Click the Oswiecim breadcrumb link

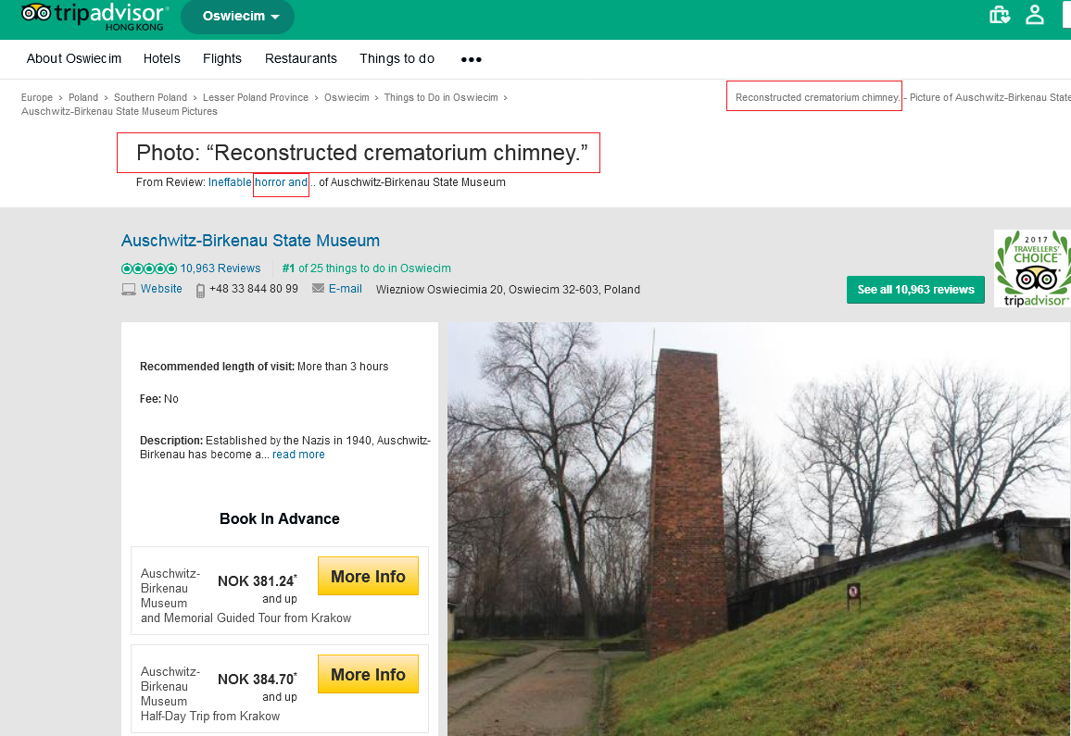(346, 97)
